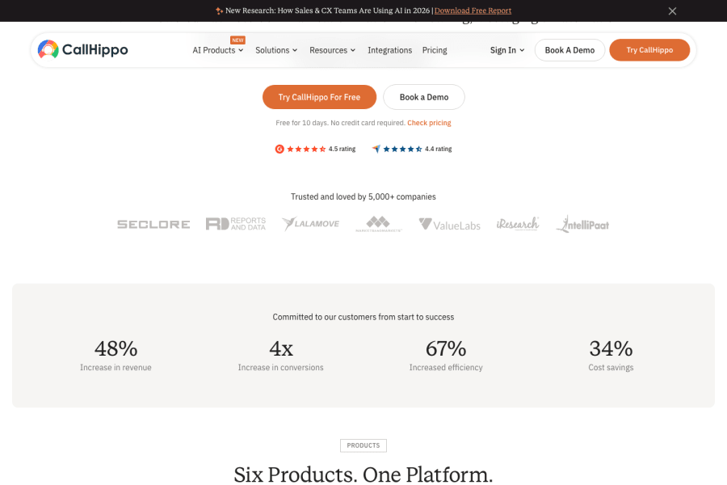Select the G2 rating icon
Image resolution: width=727 pixels, height=485 pixels.
pyautogui.click(x=279, y=149)
